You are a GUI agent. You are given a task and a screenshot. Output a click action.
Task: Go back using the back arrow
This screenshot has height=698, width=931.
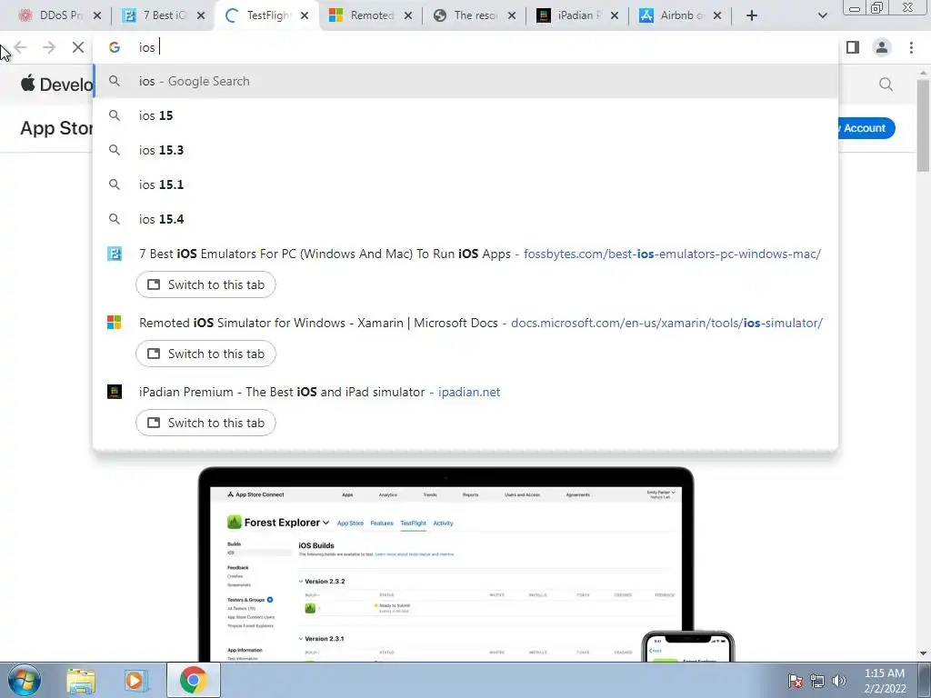(20, 47)
